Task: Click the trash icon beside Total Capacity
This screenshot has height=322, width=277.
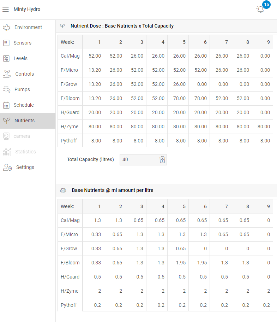Action: (x=162, y=159)
